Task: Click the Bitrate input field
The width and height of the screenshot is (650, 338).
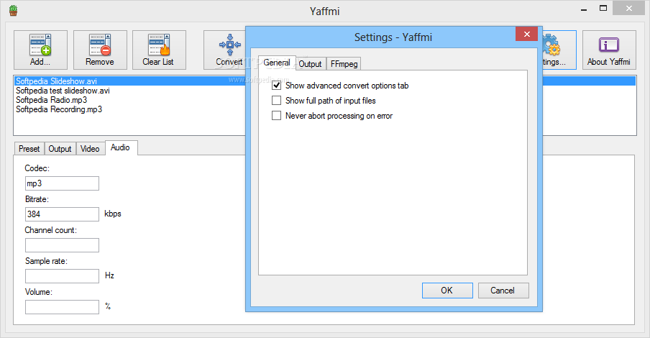Action: coord(62,214)
